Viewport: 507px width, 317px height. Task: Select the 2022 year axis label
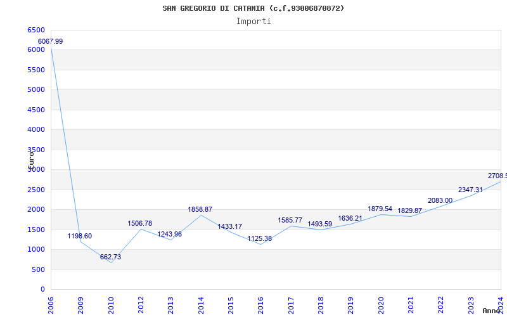pos(441,304)
